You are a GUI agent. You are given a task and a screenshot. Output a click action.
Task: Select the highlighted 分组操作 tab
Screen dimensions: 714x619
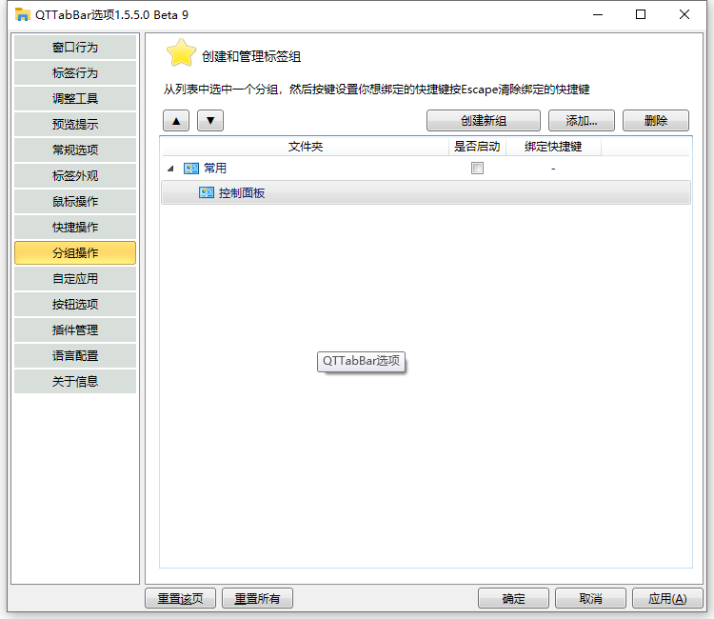(75, 253)
